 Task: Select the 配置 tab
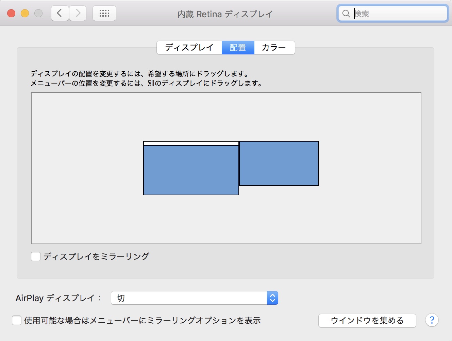(238, 48)
